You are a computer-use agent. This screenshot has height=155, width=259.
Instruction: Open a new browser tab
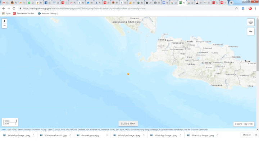pyautogui.click(x=231, y=3)
